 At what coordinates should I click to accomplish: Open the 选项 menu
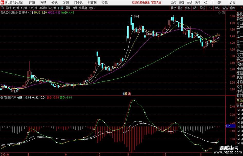pos(197,3)
